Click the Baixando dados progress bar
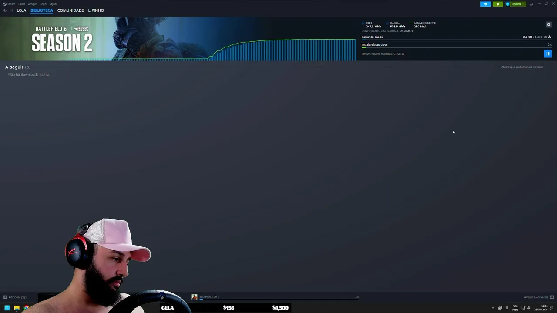This screenshot has height=313, width=557. pyautogui.click(x=456, y=40)
